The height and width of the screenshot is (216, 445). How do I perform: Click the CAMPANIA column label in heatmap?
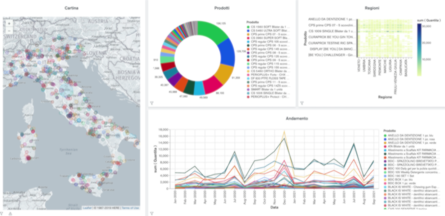[x=401, y=67]
